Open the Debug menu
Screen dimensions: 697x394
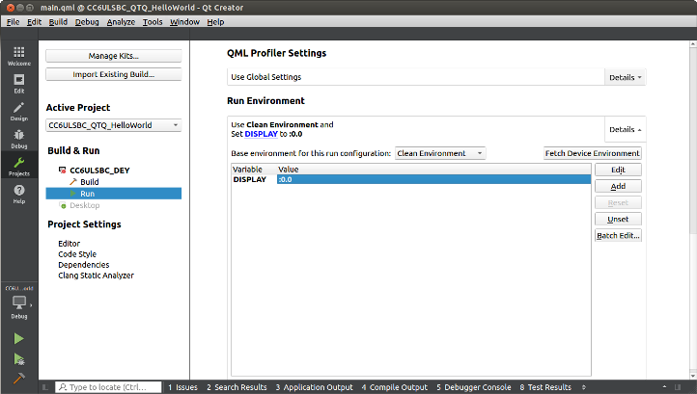(87, 22)
